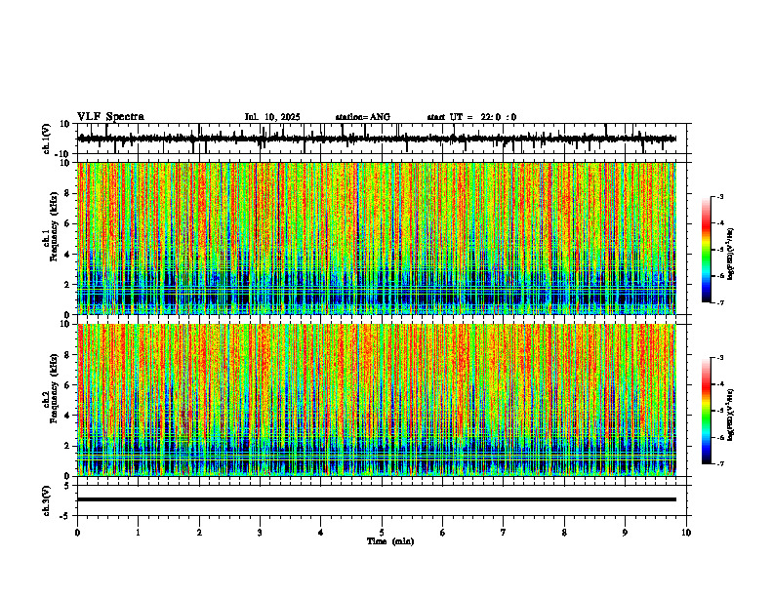Click the 4 tick on the time axis
Screen dimensions: 773x597
321,533
